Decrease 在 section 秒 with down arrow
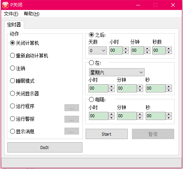This screenshot has width=183, height=169. (169, 90)
